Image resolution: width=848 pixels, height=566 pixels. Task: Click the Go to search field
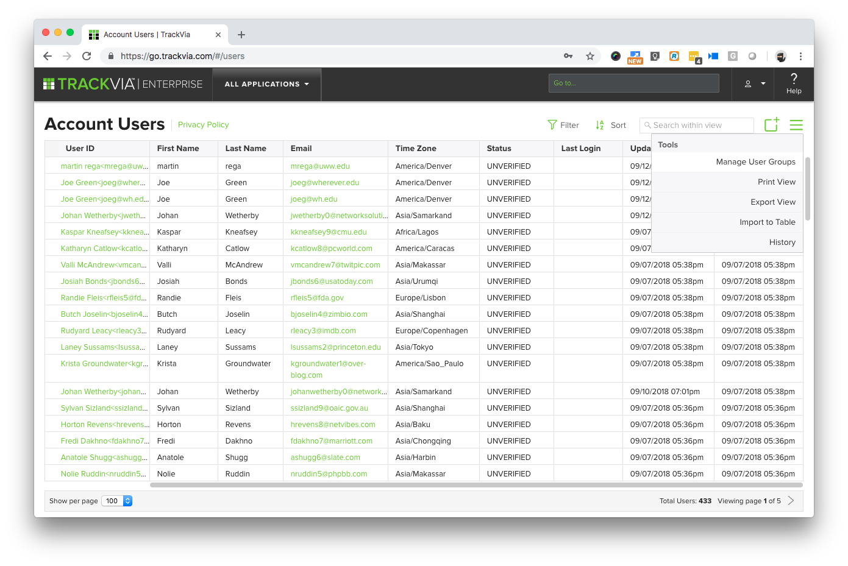pyautogui.click(x=634, y=83)
